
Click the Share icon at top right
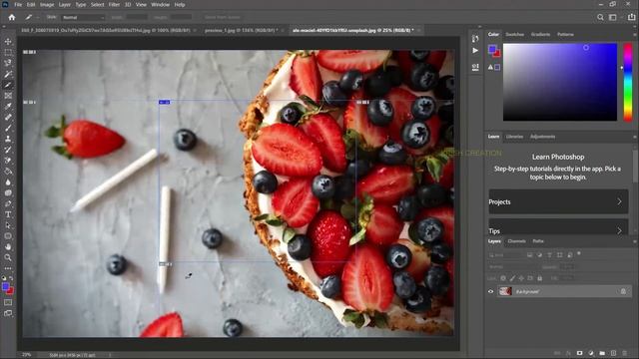click(632, 17)
